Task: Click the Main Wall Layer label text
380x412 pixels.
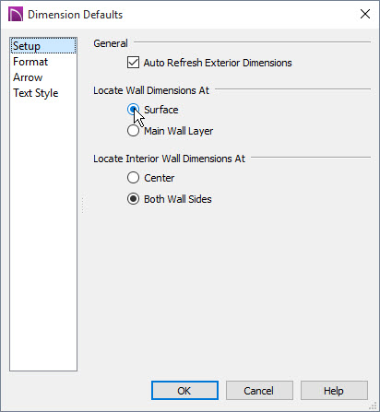Action: pos(179,131)
